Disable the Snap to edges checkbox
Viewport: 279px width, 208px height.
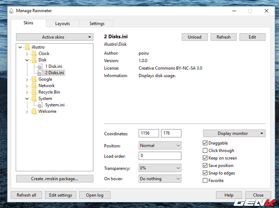click(x=205, y=173)
